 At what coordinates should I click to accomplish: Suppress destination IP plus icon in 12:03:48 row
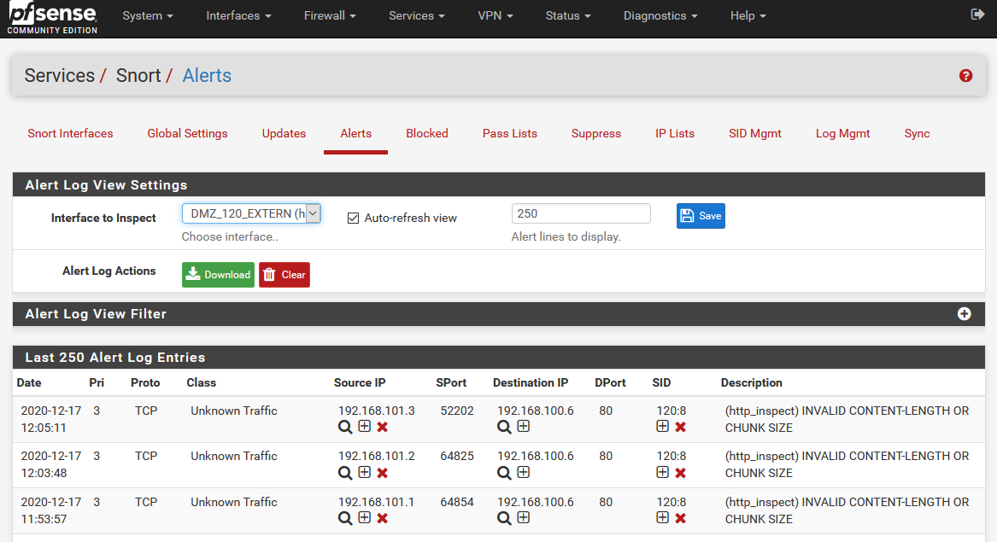524,472
